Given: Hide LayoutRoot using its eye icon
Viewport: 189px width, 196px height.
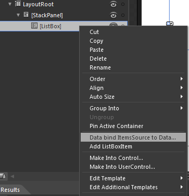Looking at the screenshot, I should (114, 4).
